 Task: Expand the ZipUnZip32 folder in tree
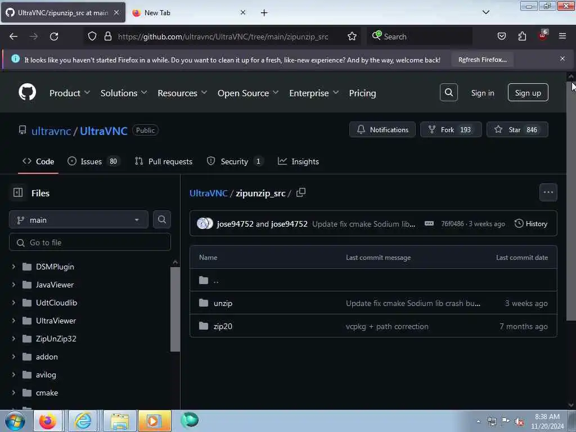13,338
